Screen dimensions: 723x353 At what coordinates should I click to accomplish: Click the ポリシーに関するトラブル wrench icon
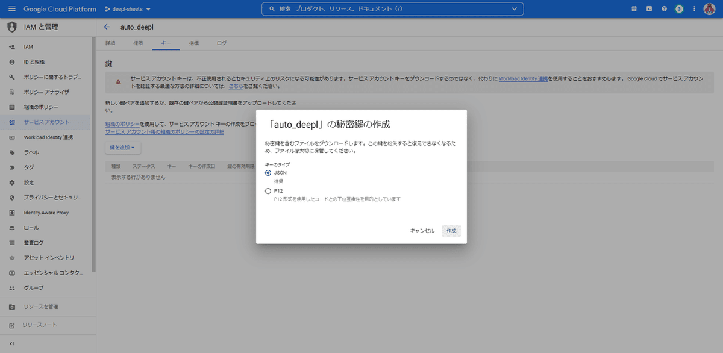[12, 77]
